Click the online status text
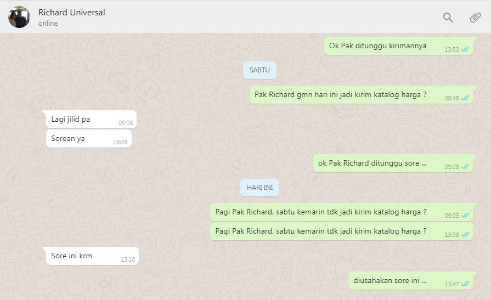Screen dimensions: 491x300 tap(48, 23)
